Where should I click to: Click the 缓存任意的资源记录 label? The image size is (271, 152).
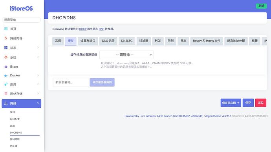coord(84,55)
